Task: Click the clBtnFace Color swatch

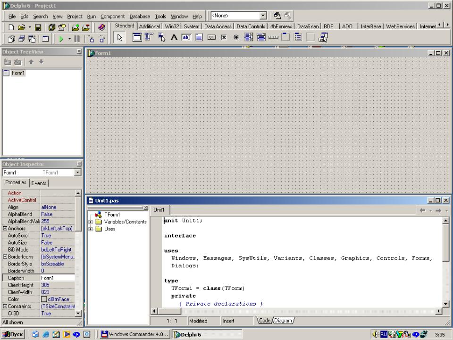Action: point(44,299)
